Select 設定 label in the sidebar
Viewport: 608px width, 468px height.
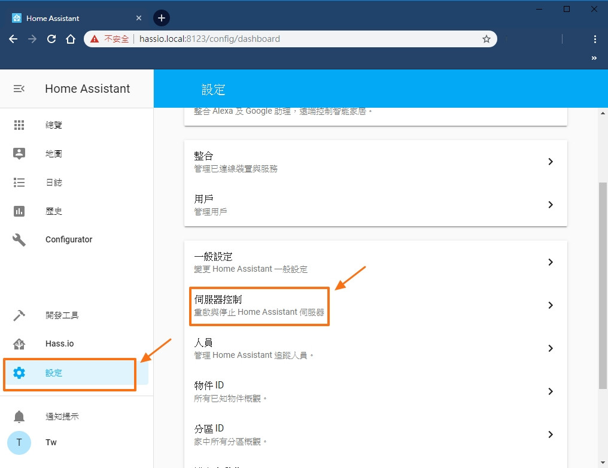53,373
